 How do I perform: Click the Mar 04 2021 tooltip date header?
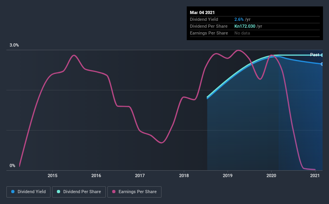click(x=202, y=12)
